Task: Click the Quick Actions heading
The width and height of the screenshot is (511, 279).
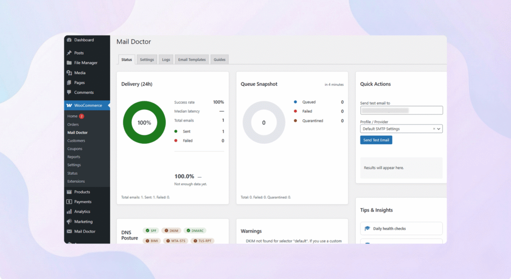Action: tap(375, 84)
